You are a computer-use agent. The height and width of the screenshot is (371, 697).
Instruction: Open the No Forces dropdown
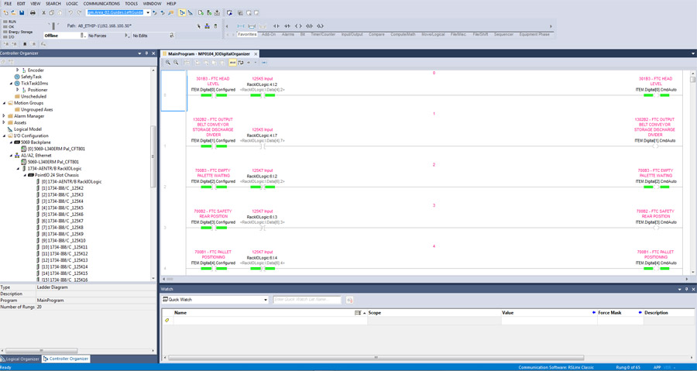[x=128, y=36]
